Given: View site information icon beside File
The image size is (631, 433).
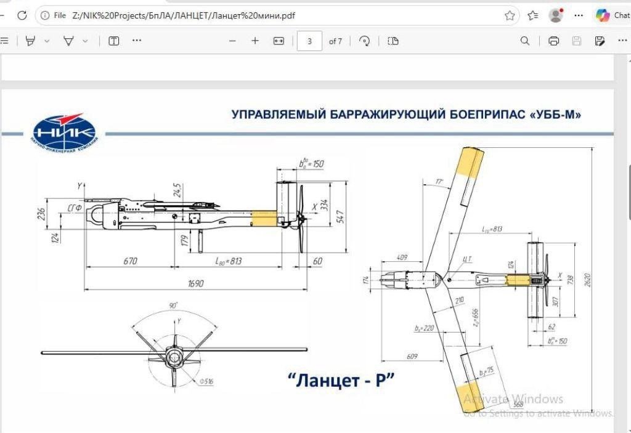Looking at the screenshot, I should point(45,15).
